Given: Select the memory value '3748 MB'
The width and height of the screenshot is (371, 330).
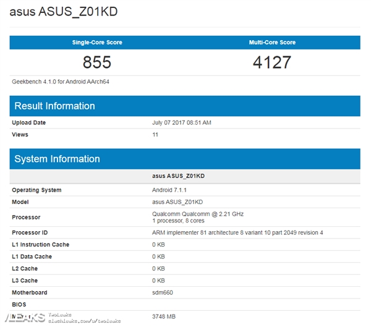Looking at the screenshot, I should (164, 317).
